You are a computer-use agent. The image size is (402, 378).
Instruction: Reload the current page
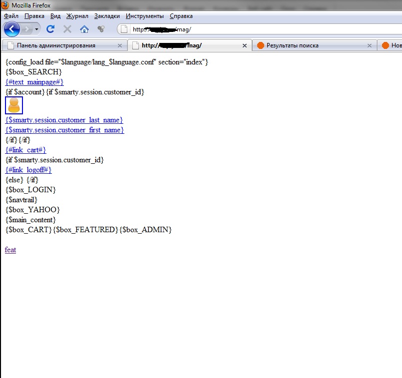pyautogui.click(x=50, y=29)
